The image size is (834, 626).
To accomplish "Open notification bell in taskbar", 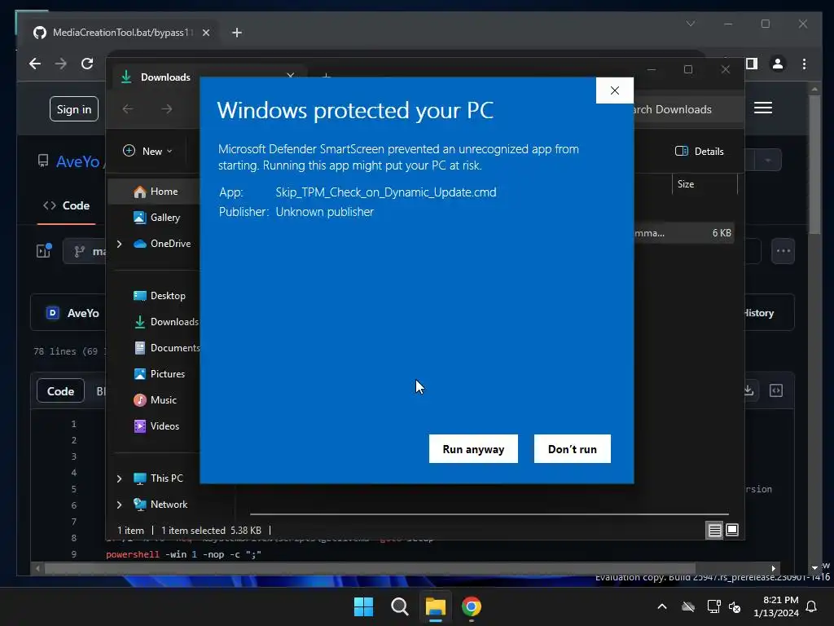I will tap(812, 606).
